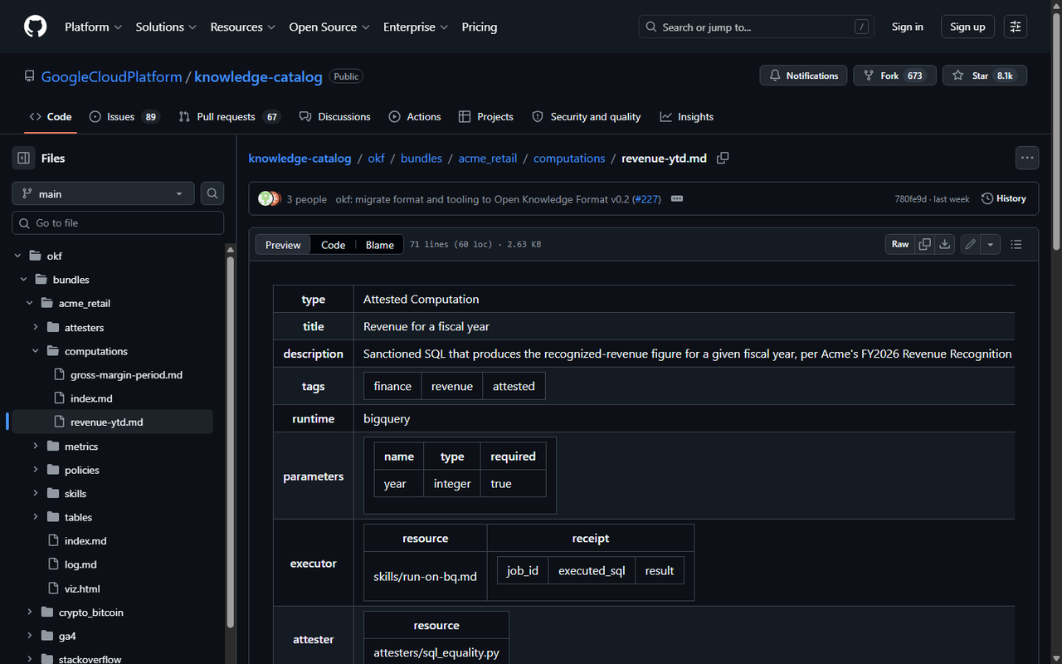The height and width of the screenshot is (664, 1062).
Task: Fork the repository using Fork 673
Action: [894, 76]
